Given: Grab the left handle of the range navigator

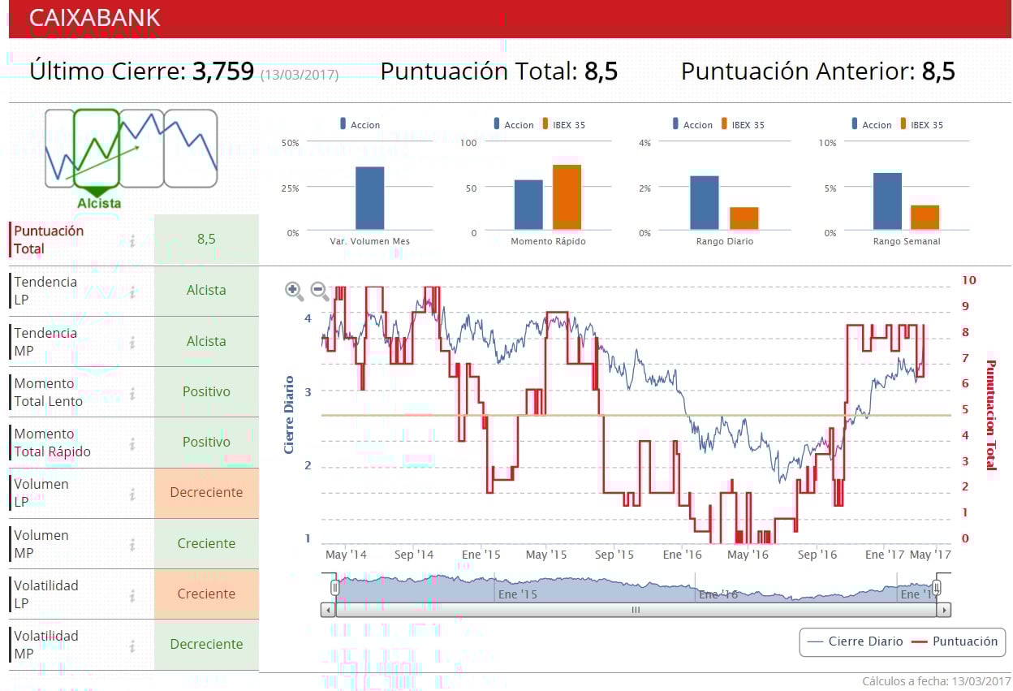Looking at the screenshot, I should [x=334, y=587].
